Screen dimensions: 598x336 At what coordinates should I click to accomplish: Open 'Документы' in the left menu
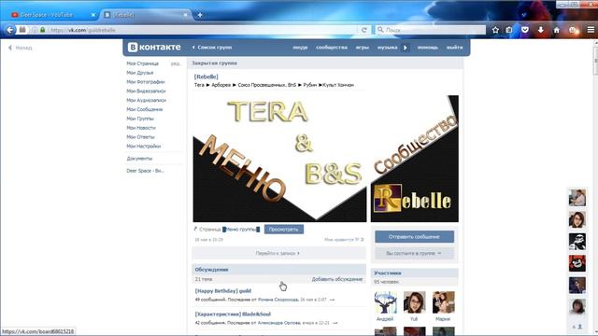[139, 158]
